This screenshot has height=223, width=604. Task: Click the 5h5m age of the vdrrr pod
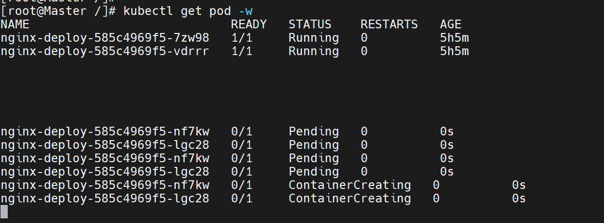coord(454,51)
